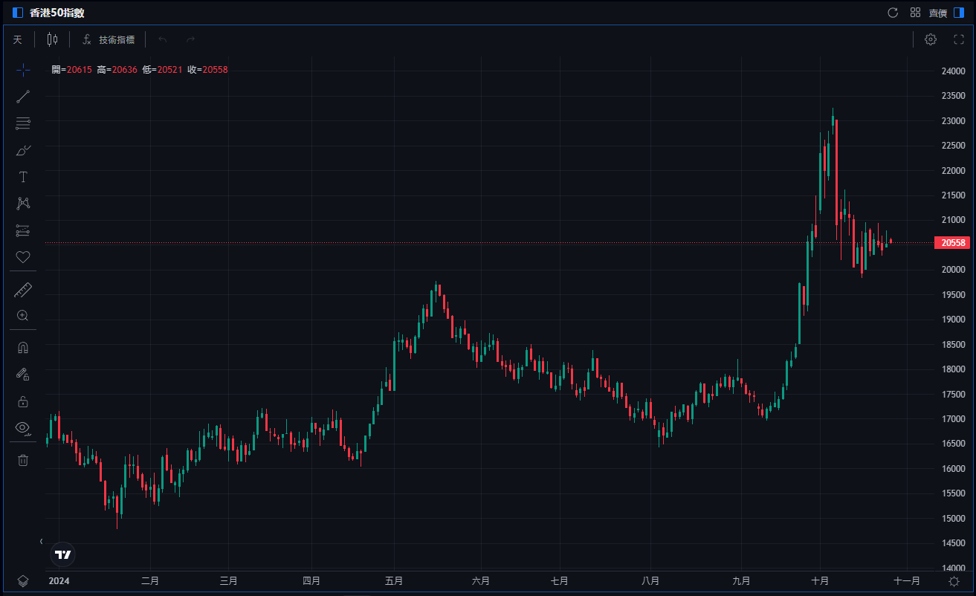This screenshot has width=976, height=596.
Task: Click the redo arrow
Action: point(190,39)
